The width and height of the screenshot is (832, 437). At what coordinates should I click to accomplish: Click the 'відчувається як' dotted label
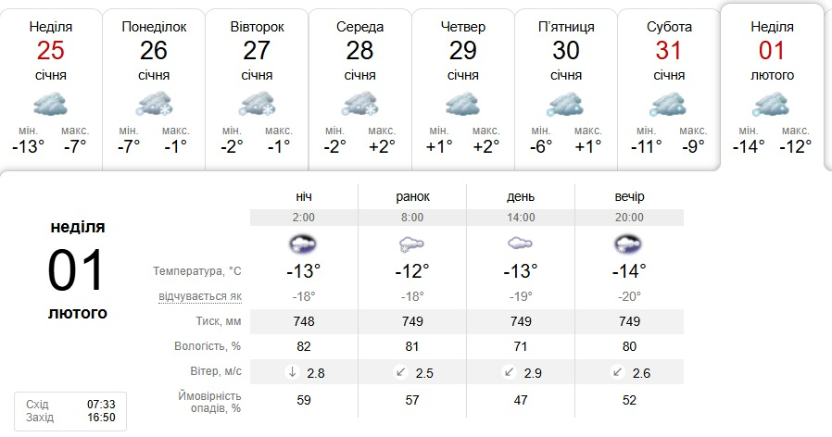click(x=200, y=296)
